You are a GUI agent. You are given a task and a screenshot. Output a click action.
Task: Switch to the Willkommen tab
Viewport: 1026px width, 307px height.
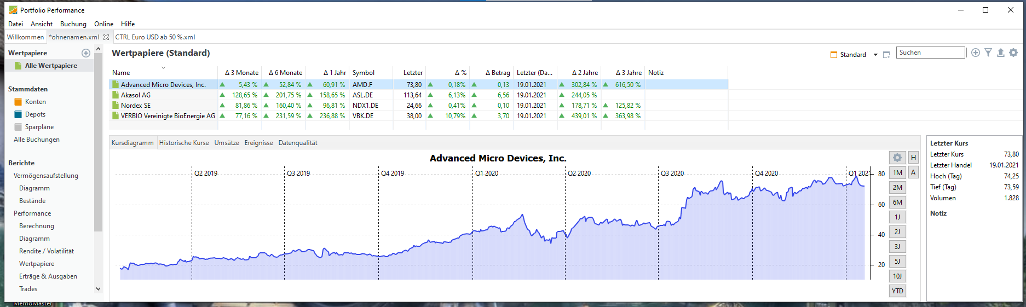(25, 37)
